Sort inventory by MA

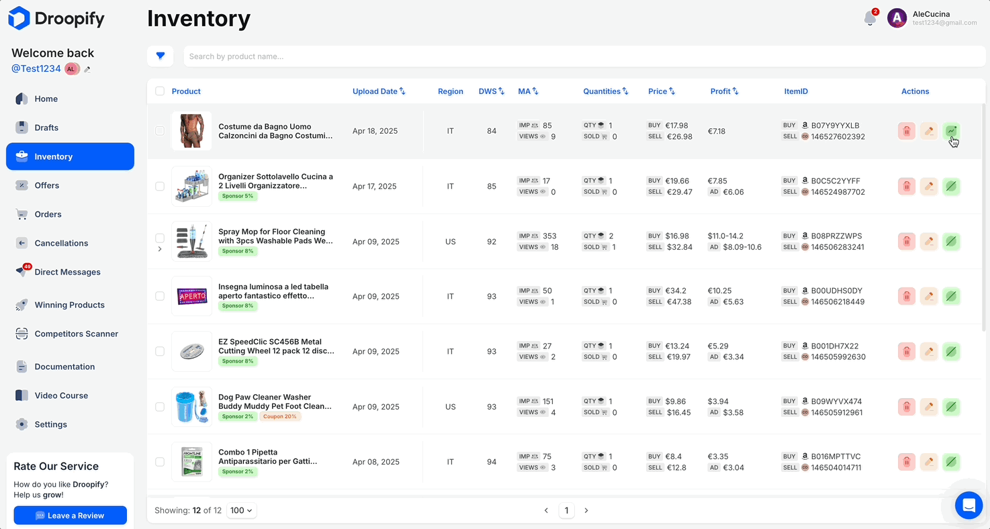tap(529, 91)
